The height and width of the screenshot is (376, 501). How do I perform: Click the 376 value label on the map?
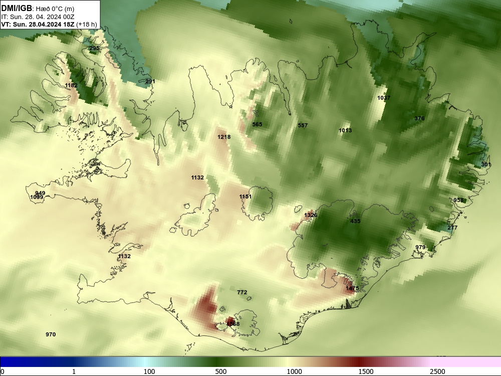coord(419,118)
